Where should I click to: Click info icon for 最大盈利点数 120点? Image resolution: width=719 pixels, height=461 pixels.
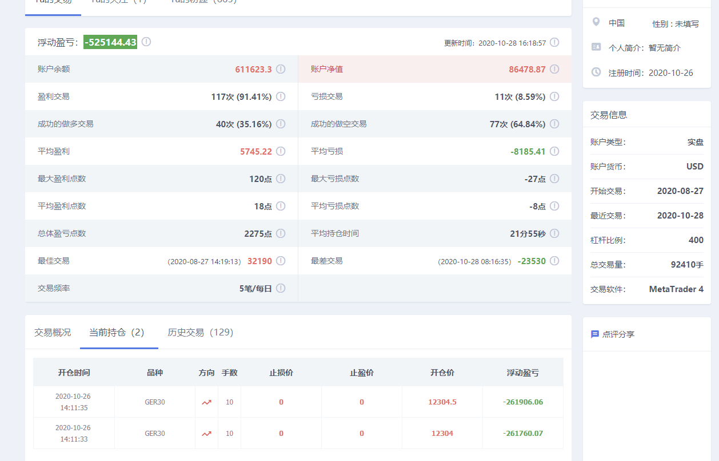click(281, 179)
